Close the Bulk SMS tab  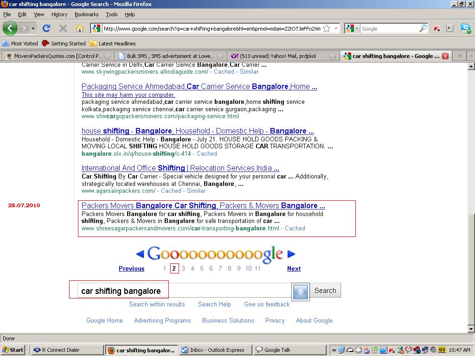pyautogui.click(x=220, y=56)
